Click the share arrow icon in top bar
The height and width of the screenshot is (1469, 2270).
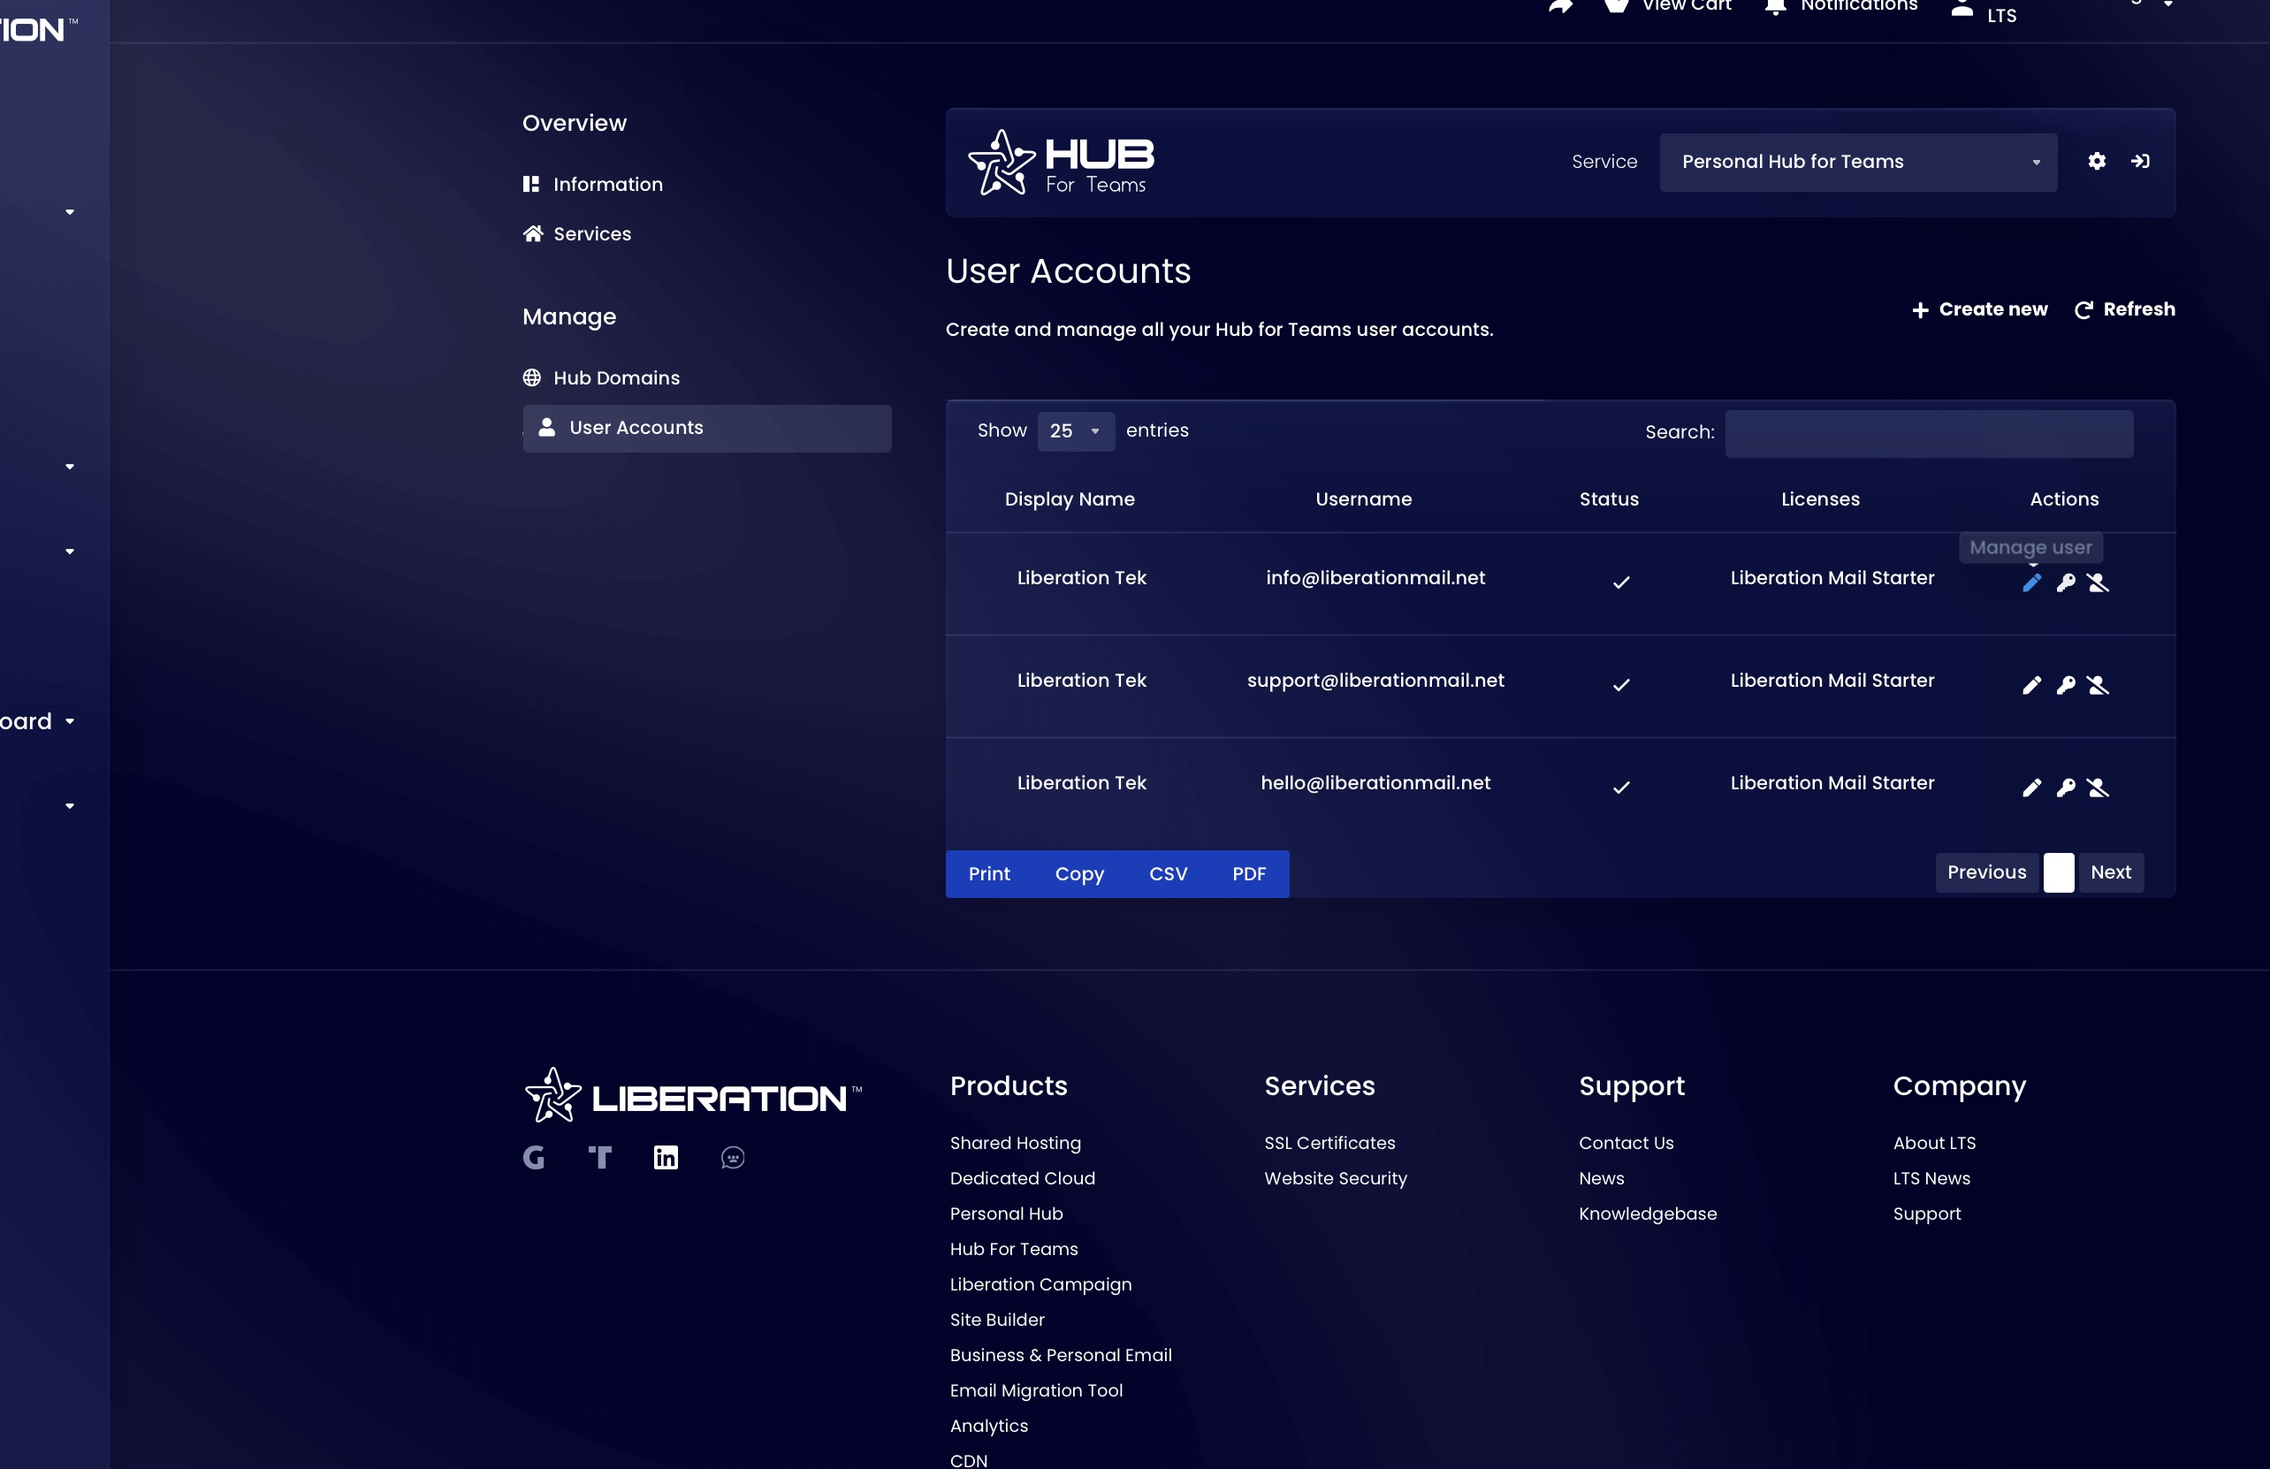[1560, 7]
